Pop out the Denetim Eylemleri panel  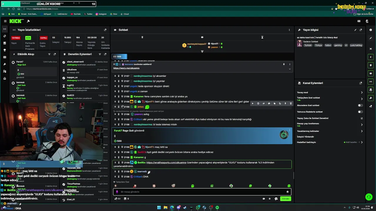click(105, 54)
